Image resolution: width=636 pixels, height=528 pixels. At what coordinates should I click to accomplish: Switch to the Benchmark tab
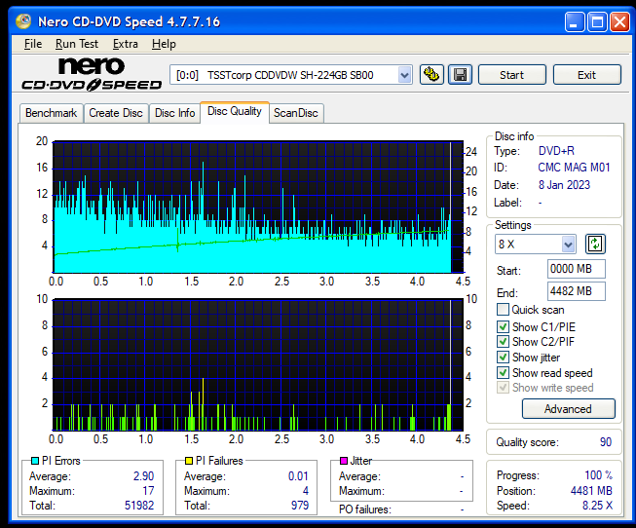click(x=51, y=113)
